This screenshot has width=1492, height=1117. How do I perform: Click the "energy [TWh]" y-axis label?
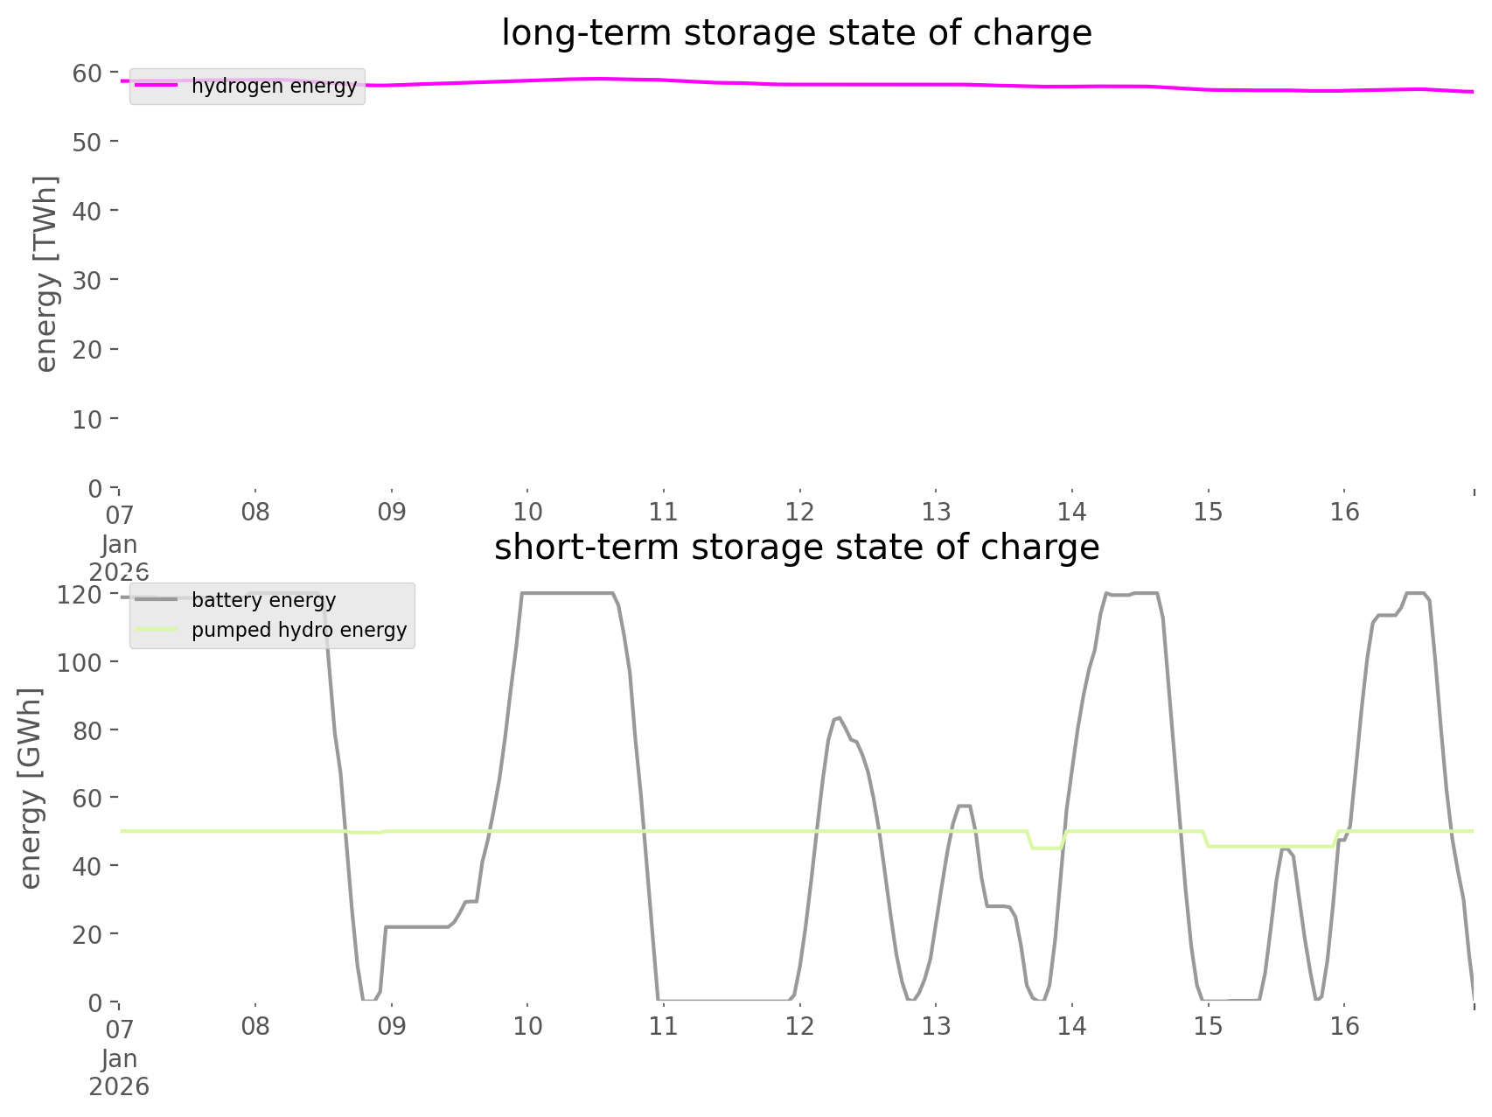pos(45,274)
